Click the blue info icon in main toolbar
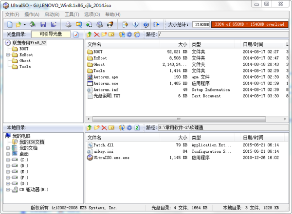Image resolution: width=292 pixels, height=214 pixels. (x=135, y=24)
